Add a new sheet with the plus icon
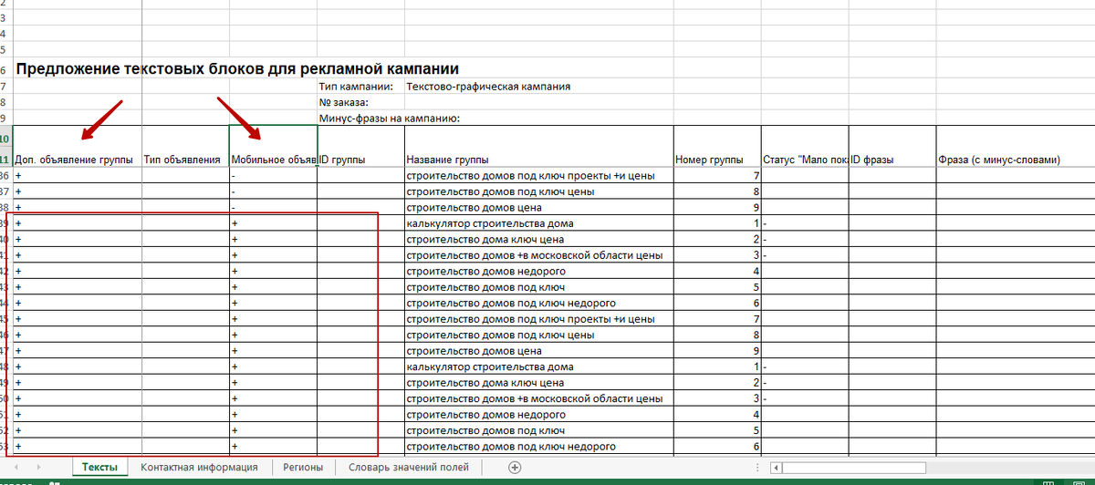Image resolution: width=1095 pixels, height=485 pixels. [515, 468]
